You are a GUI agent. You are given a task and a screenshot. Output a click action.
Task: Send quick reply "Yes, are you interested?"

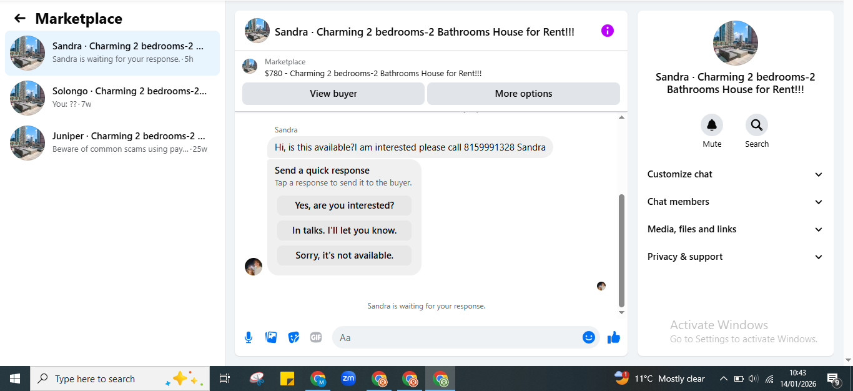pyautogui.click(x=345, y=205)
